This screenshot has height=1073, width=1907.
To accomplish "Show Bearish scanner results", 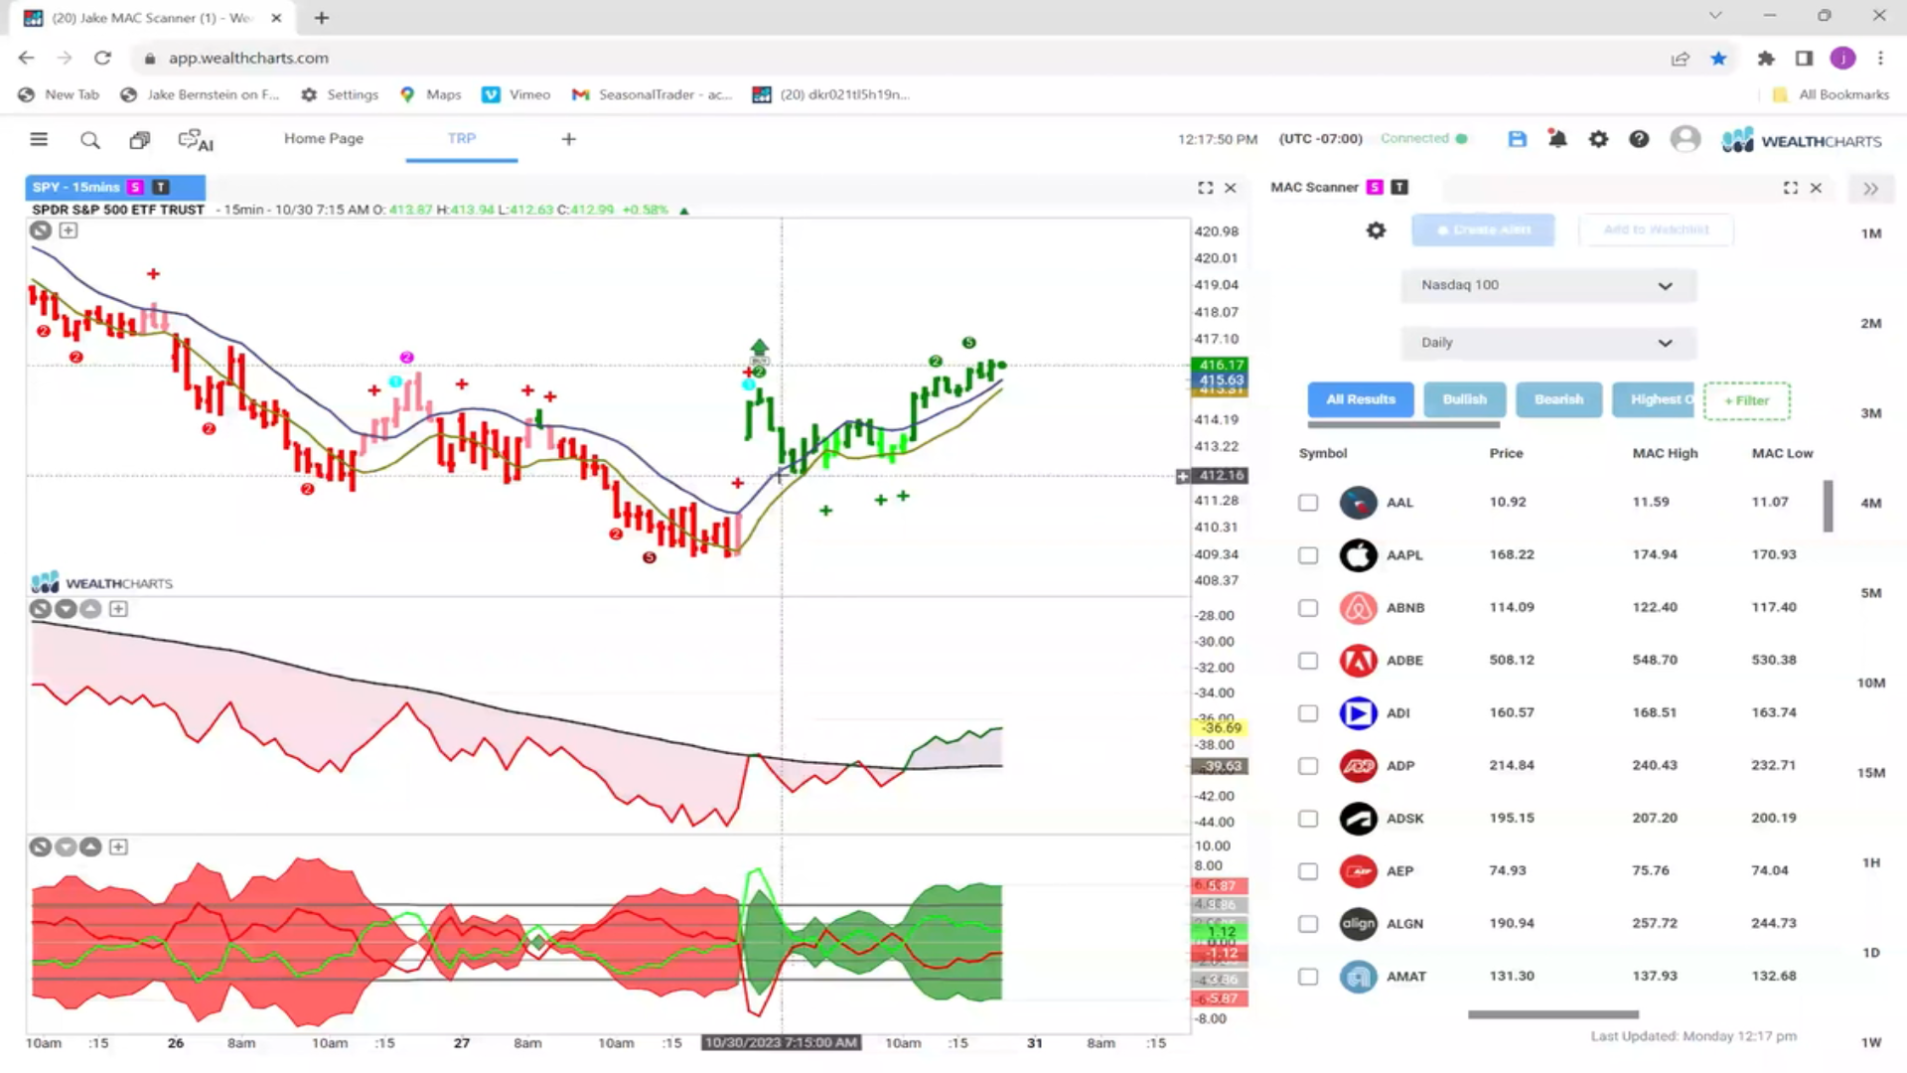I will pos(1558,399).
